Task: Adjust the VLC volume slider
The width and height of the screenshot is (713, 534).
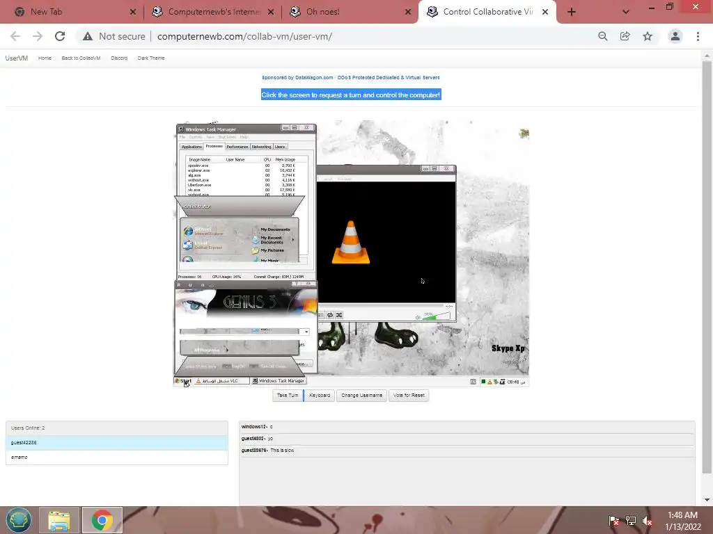Action: point(435,316)
